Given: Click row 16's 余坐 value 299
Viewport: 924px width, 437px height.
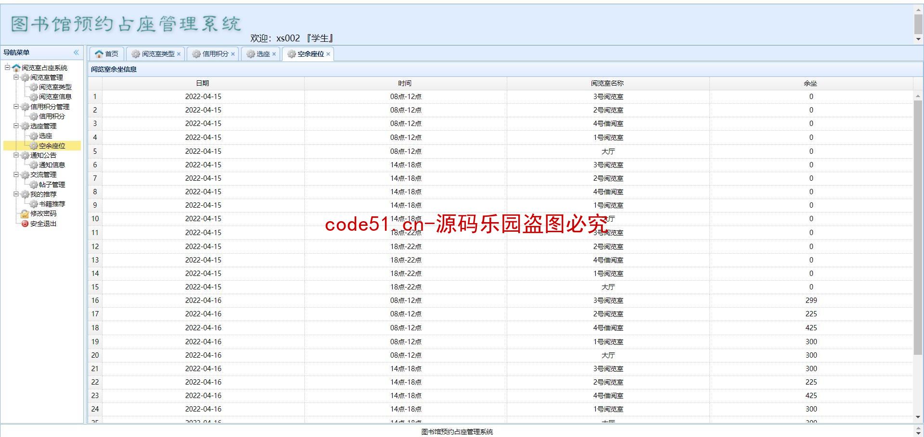Looking at the screenshot, I should (811, 300).
